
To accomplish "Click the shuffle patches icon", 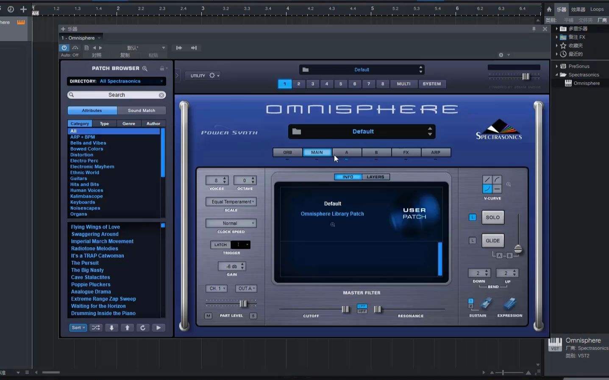I will pyautogui.click(x=96, y=328).
